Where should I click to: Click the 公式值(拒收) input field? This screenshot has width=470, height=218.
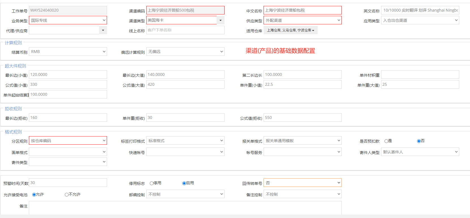click(x=302, y=117)
